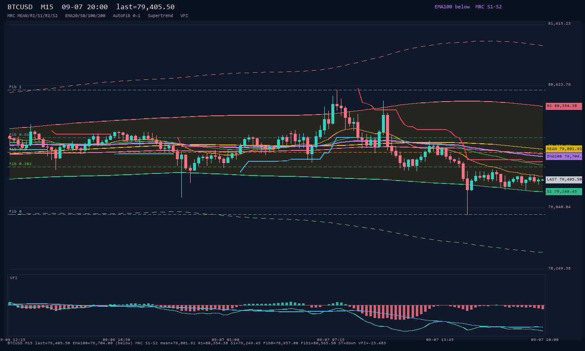
Task: Click "VFI=-23.483" in the bottom status line
Action: 372,343
